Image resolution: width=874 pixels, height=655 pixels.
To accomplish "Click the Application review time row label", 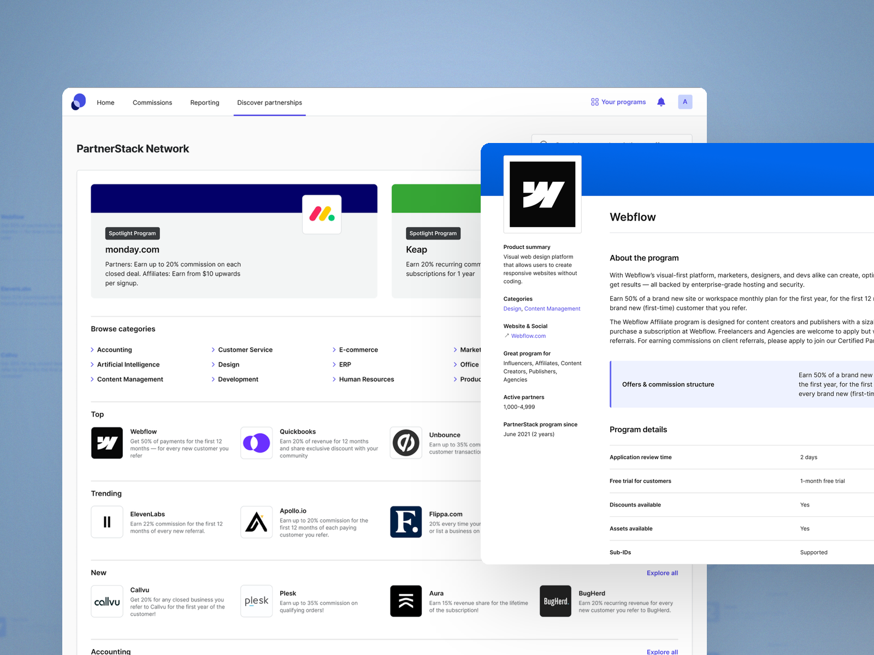I will click(641, 457).
